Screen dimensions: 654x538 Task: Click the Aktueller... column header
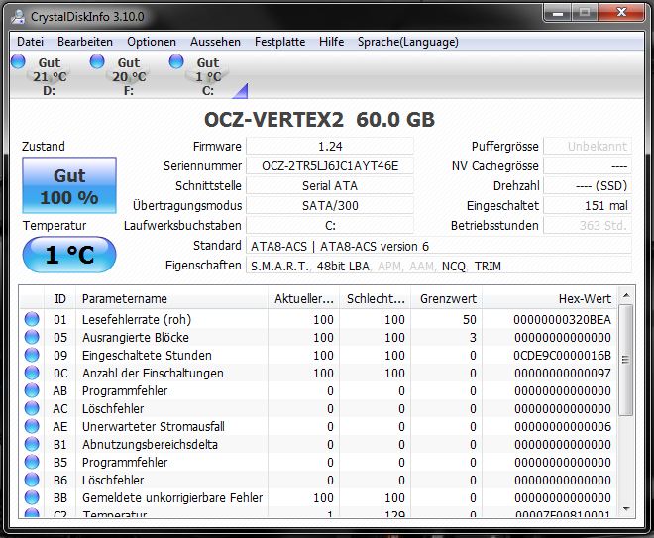[x=303, y=298]
